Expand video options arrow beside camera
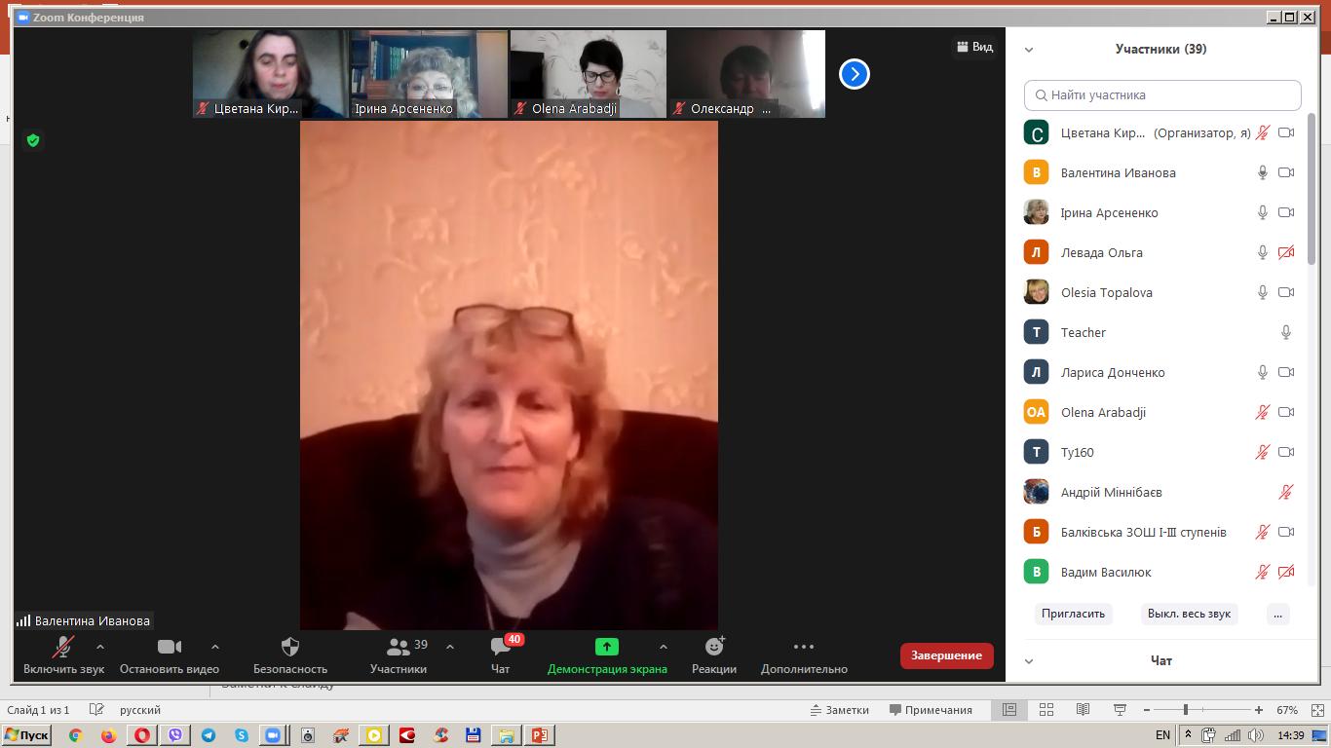The width and height of the screenshot is (1331, 748). pyautogui.click(x=215, y=647)
